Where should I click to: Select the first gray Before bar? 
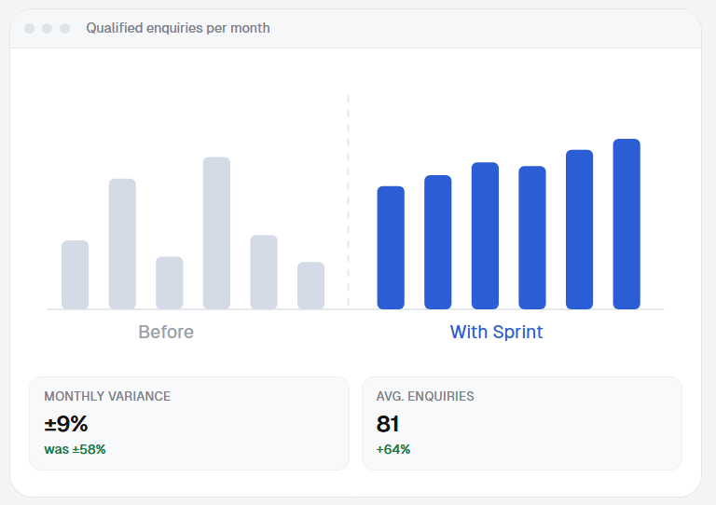click(x=75, y=275)
